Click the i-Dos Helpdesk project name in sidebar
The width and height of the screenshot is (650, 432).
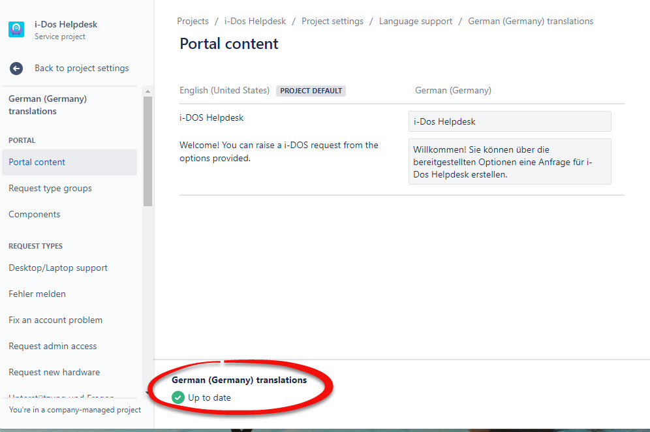point(66,24)
